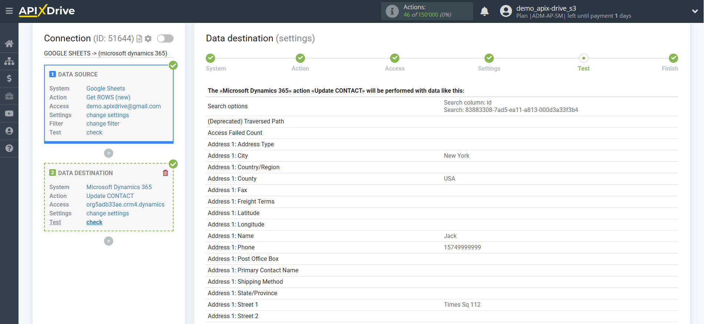The width and height of the screenshot is (704, 324).
Task: Click the Search options row
Action: click(x=442, y=106)
